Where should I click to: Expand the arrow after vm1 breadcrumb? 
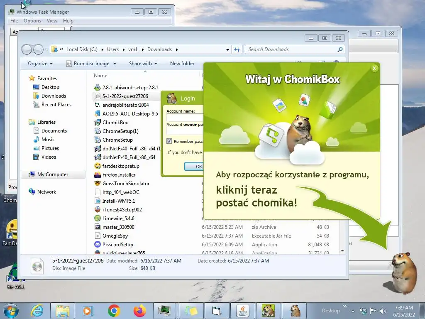tap(142, 50)
